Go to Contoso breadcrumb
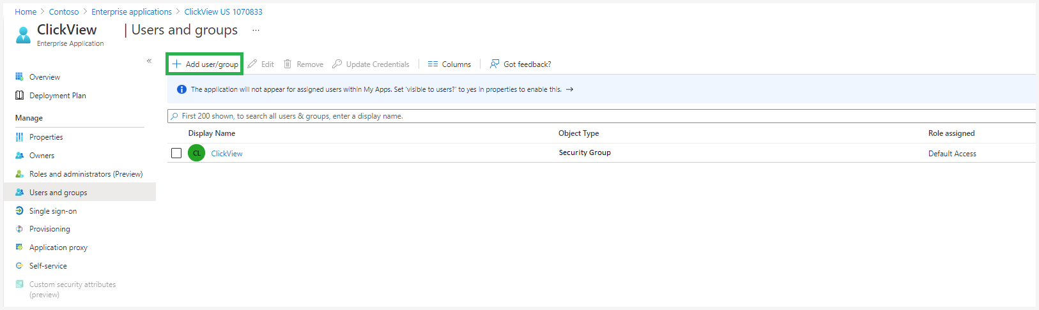 coord(64,11)
